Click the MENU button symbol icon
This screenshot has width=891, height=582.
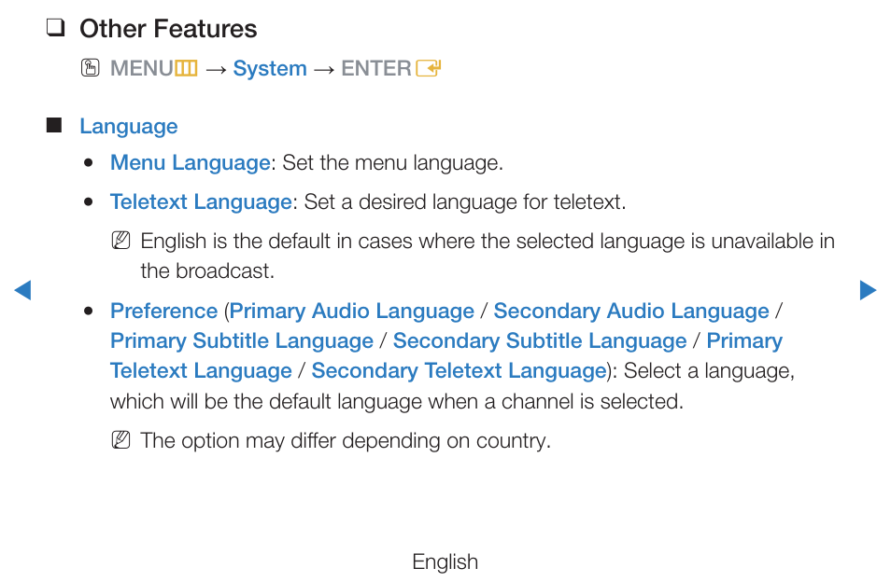pyautogui.click(x=186, y=69)
